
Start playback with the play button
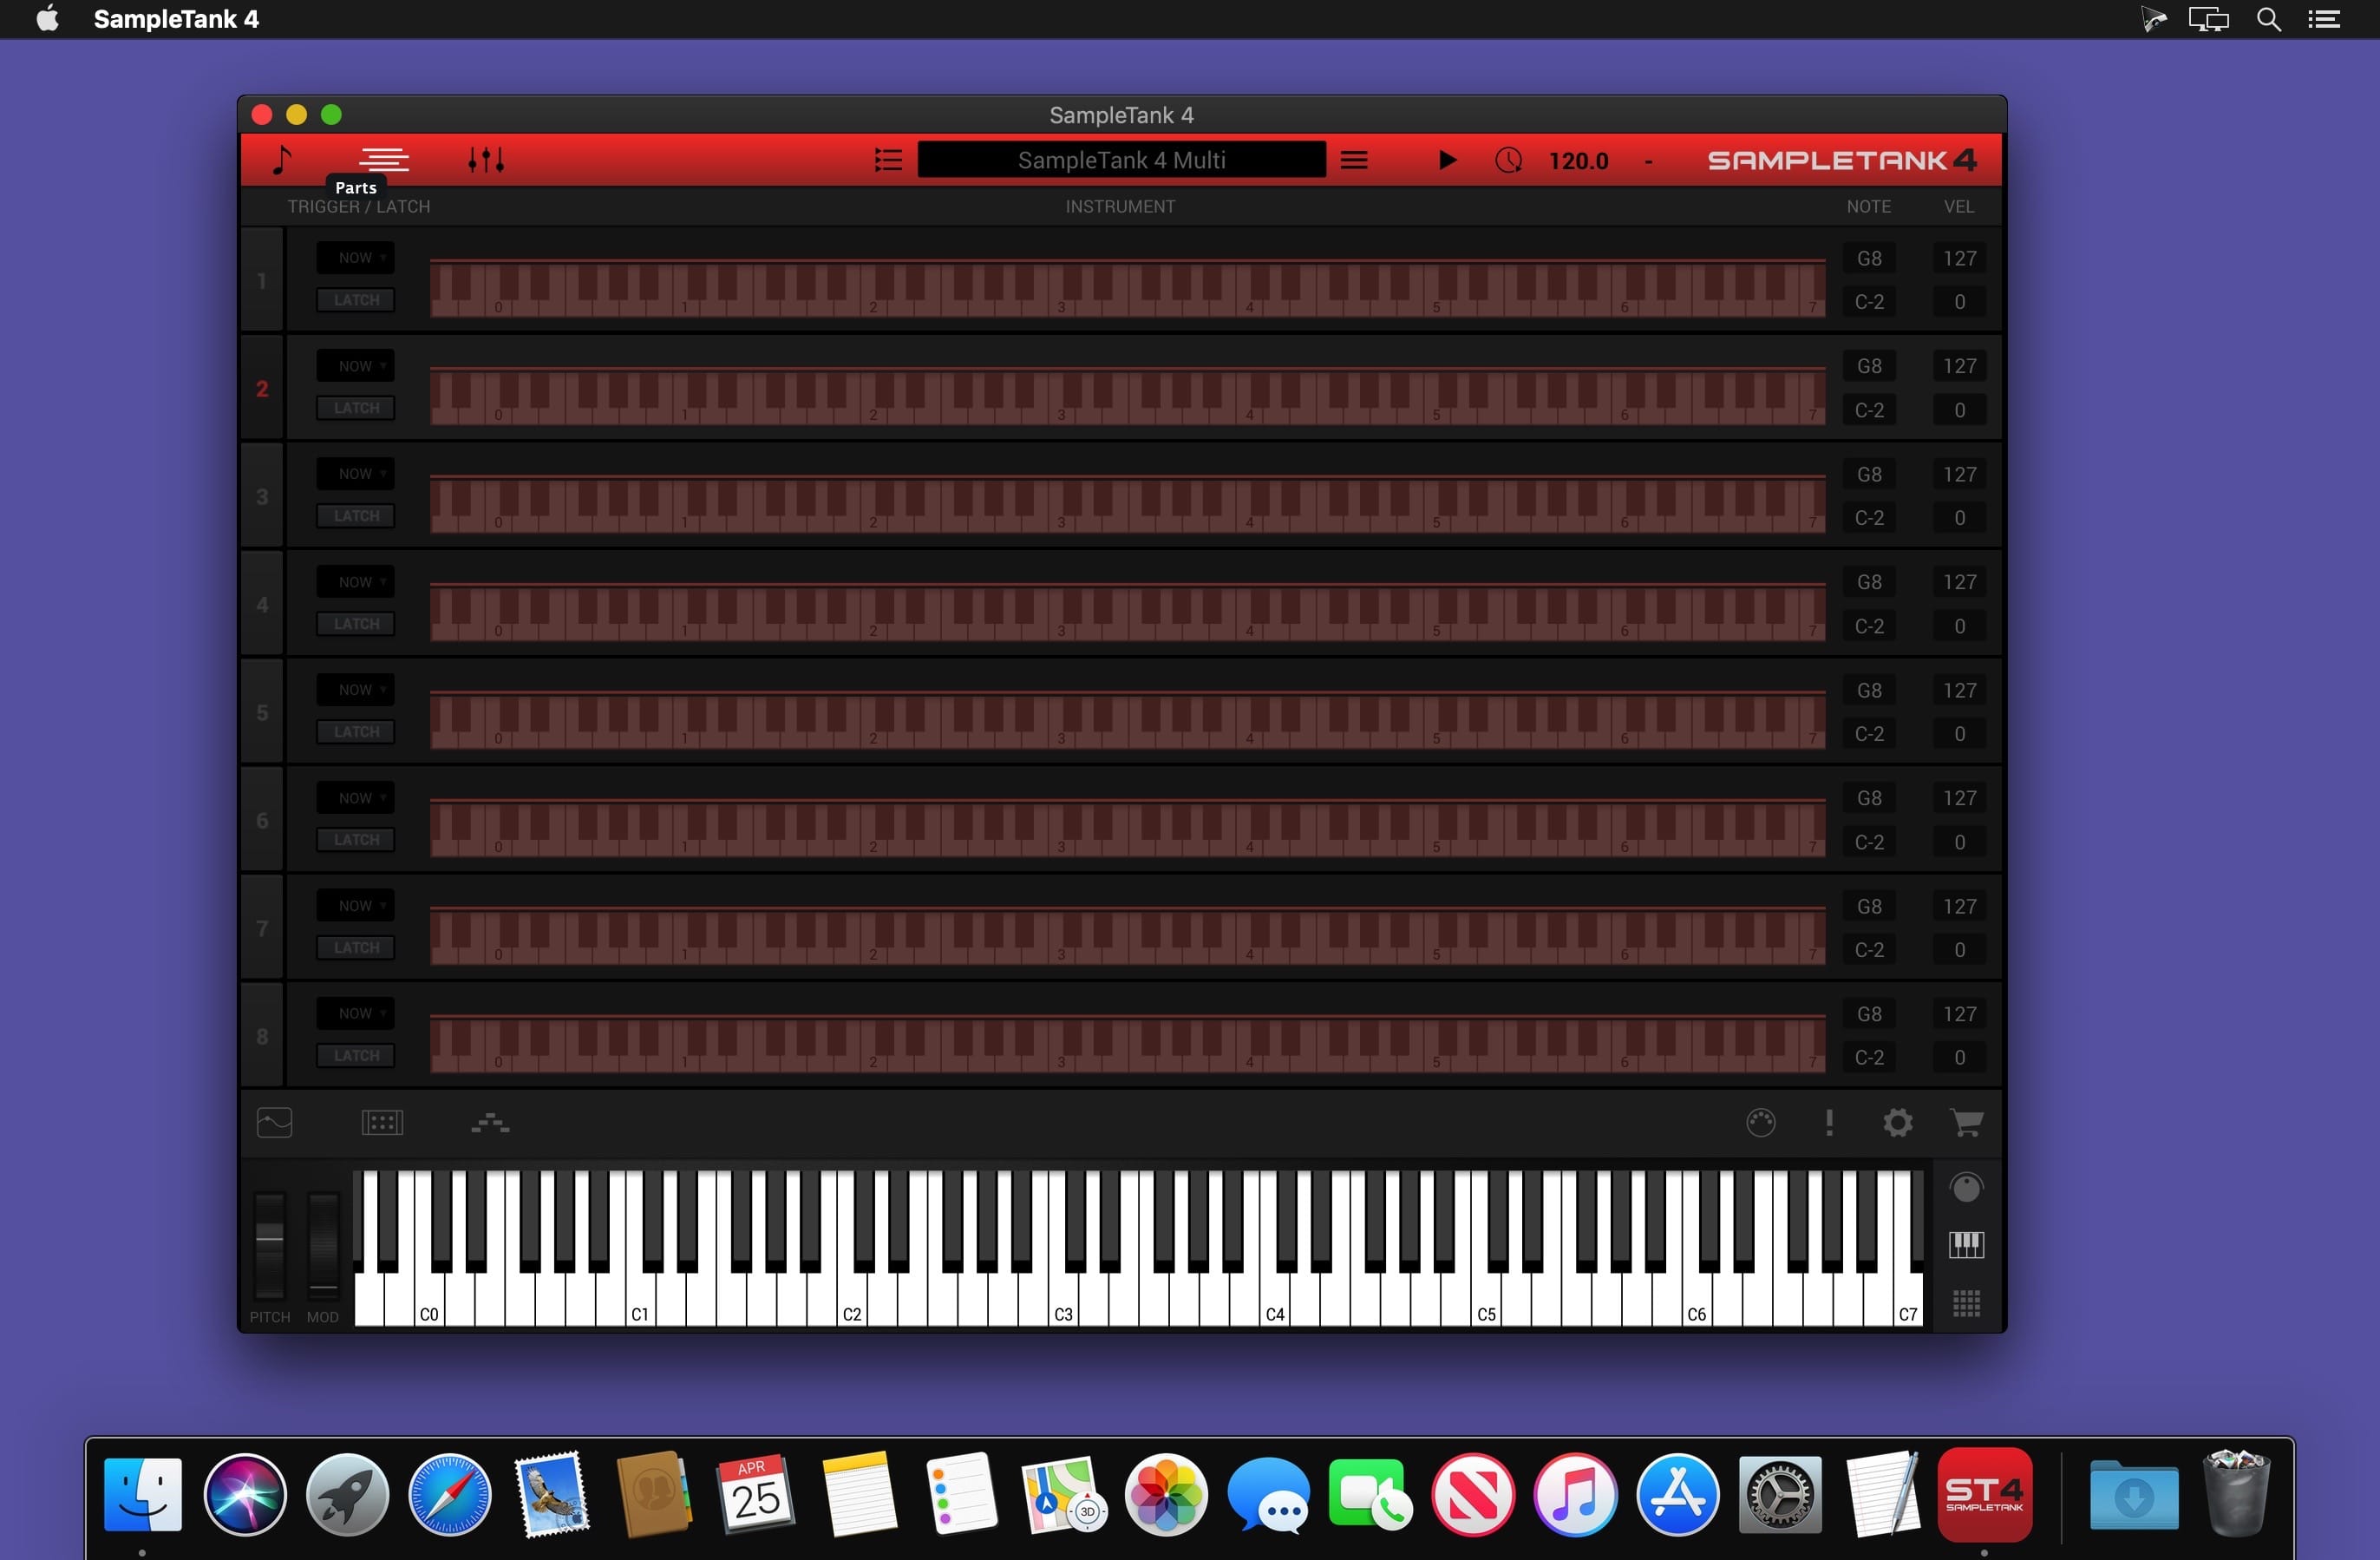[1446, 161]
